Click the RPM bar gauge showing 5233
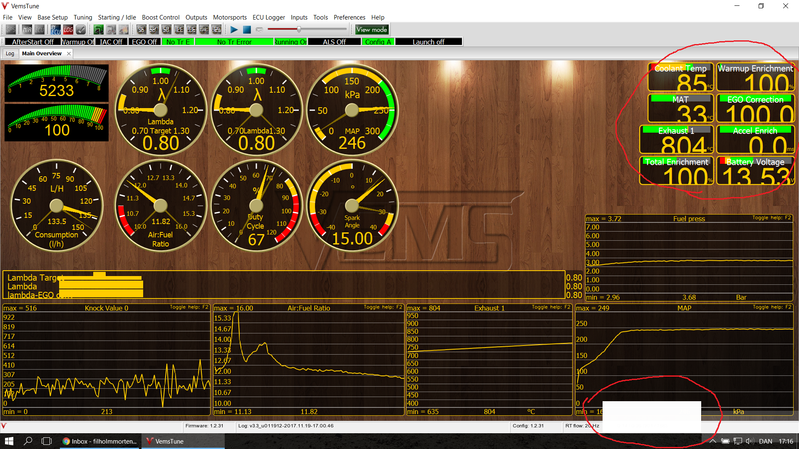Screen dimensions: 799x449 click(57, 83)
